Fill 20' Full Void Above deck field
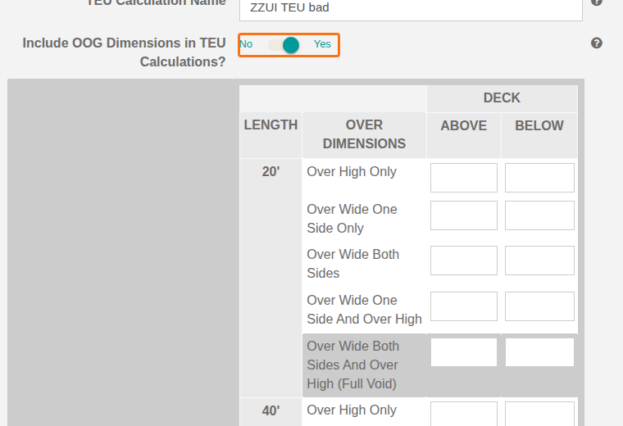Image resolution: width=623 pixels, height=426 pixels. click(464, 352)
